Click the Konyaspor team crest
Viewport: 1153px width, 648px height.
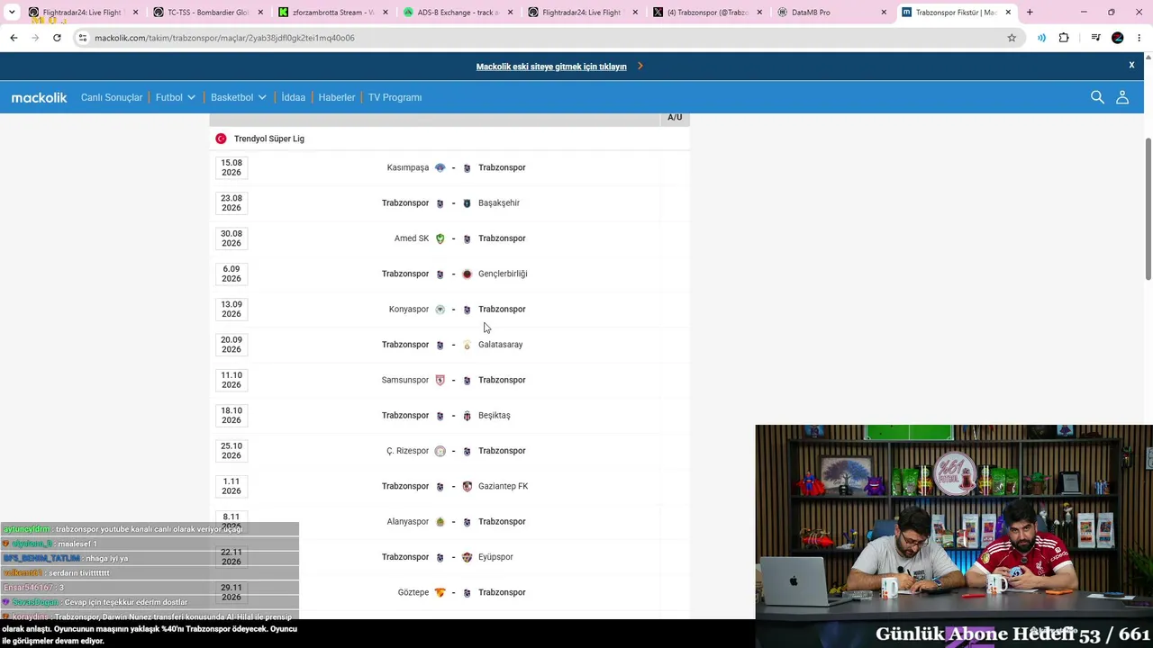pyautogui.click(x=440, y=310)
